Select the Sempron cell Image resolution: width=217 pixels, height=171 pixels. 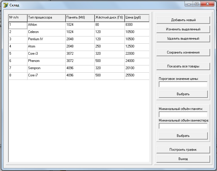[46, 69]
